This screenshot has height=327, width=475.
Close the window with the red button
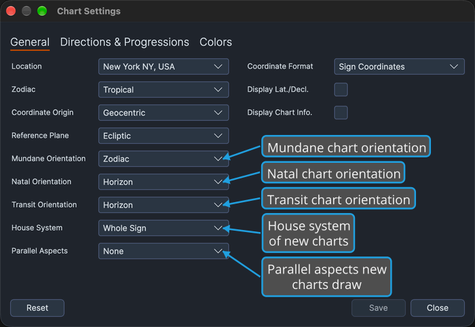pos(11,12)
